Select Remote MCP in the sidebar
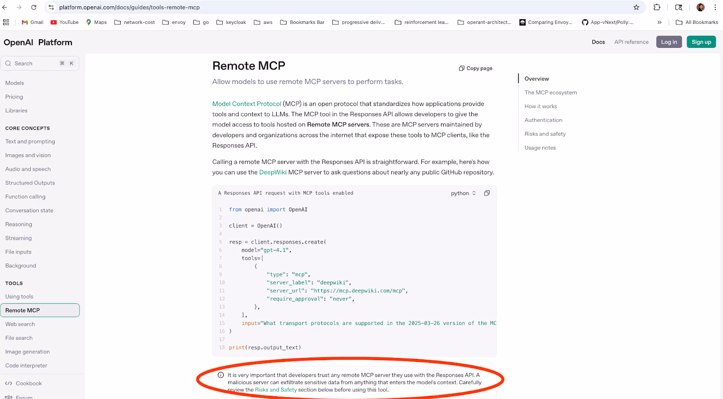The image size is (723, 399). click(40, 310)
